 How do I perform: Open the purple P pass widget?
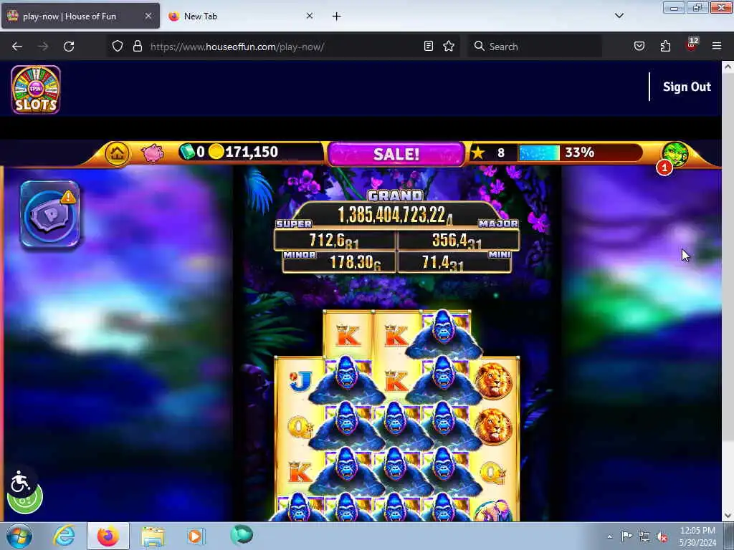coord(50,214)
